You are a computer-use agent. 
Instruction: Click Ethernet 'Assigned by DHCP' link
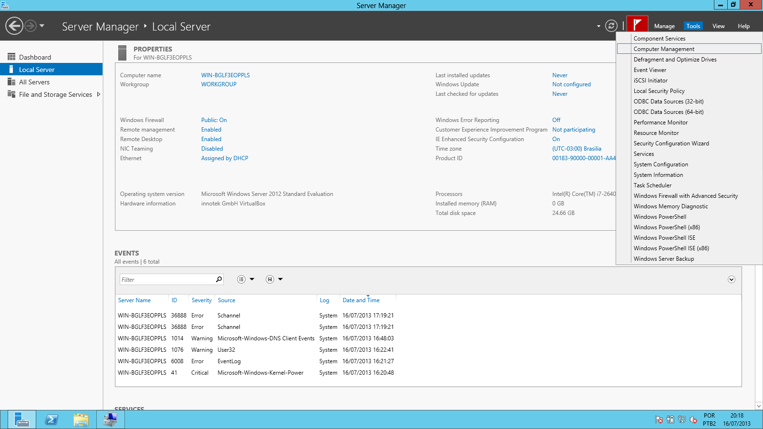pyautogui.click(x=225, y=158)
